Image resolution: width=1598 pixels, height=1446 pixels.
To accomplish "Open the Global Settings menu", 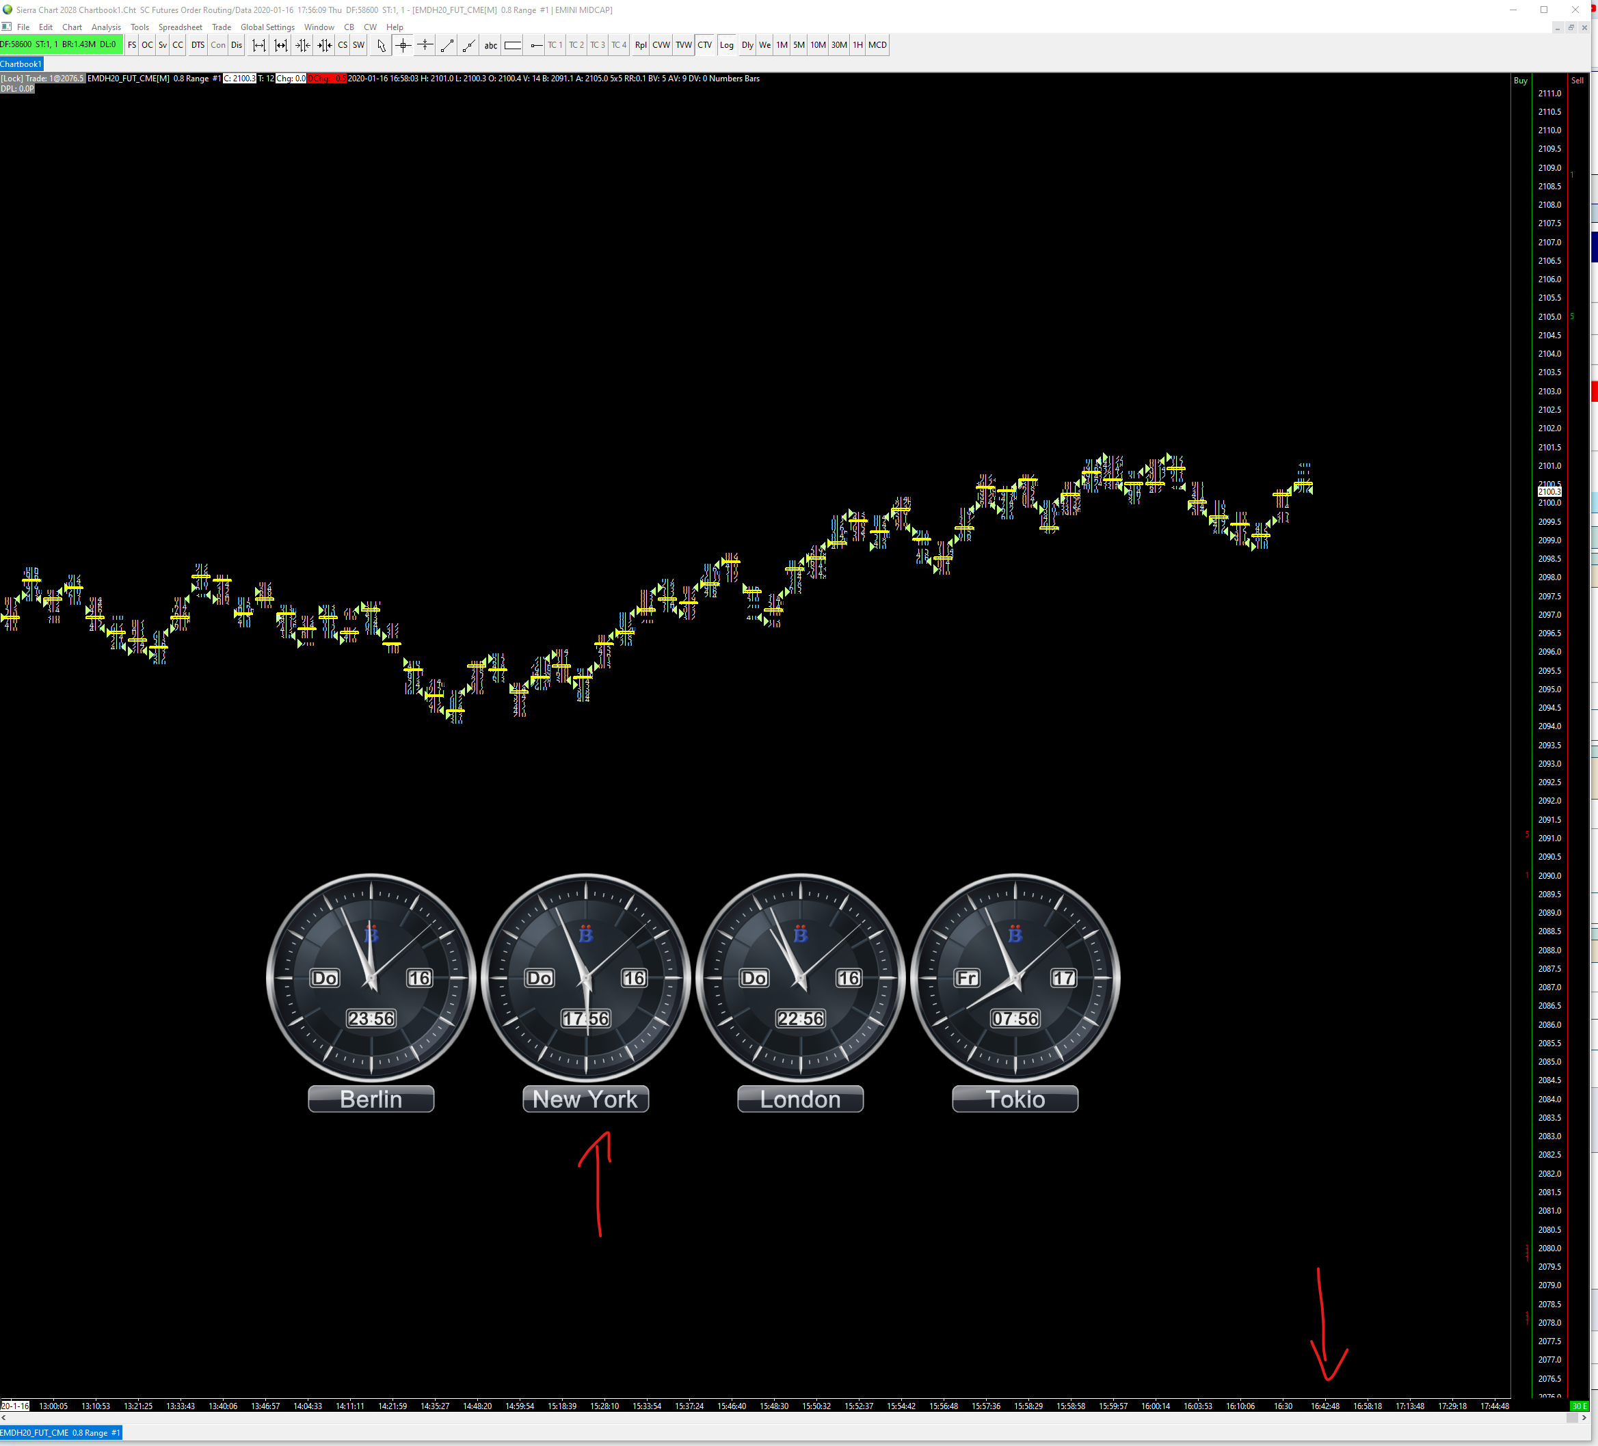I will click(x=267, y=27).
